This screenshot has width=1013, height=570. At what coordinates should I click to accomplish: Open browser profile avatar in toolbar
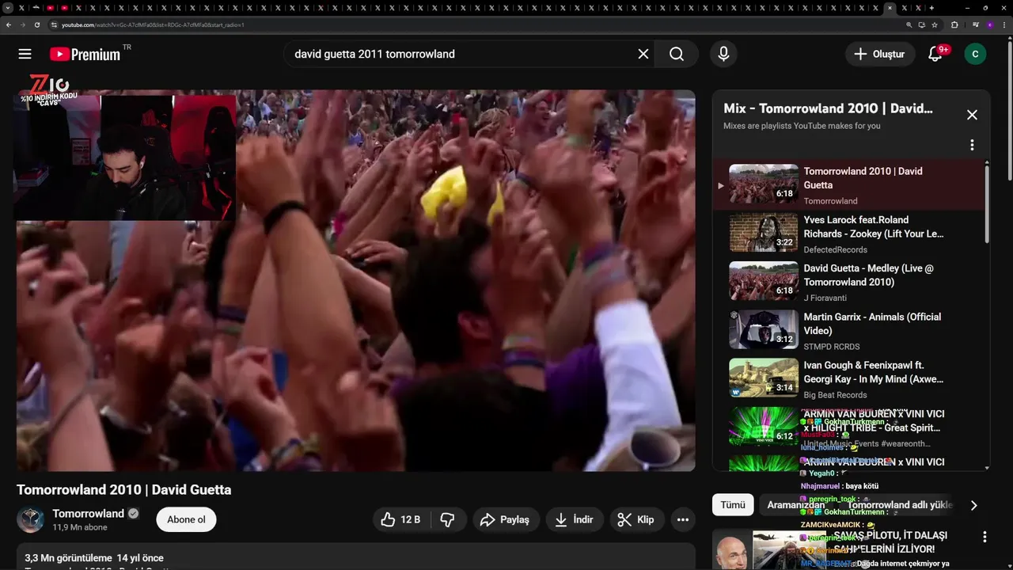(x=989, y=25)
